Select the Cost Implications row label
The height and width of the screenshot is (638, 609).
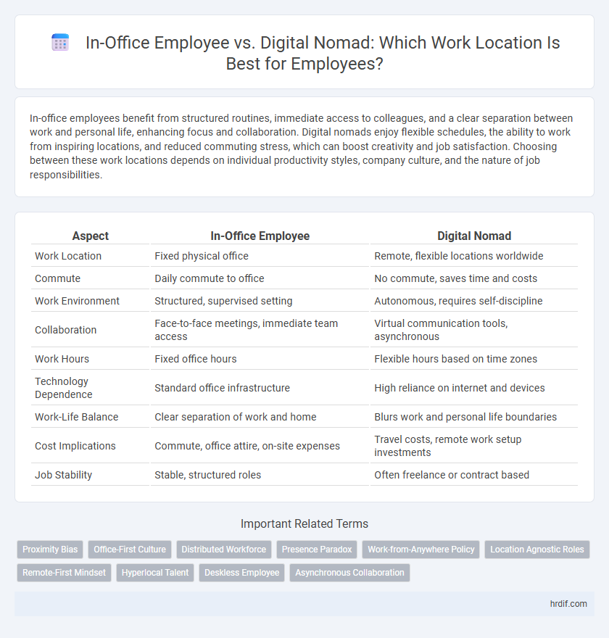[75, 446]
